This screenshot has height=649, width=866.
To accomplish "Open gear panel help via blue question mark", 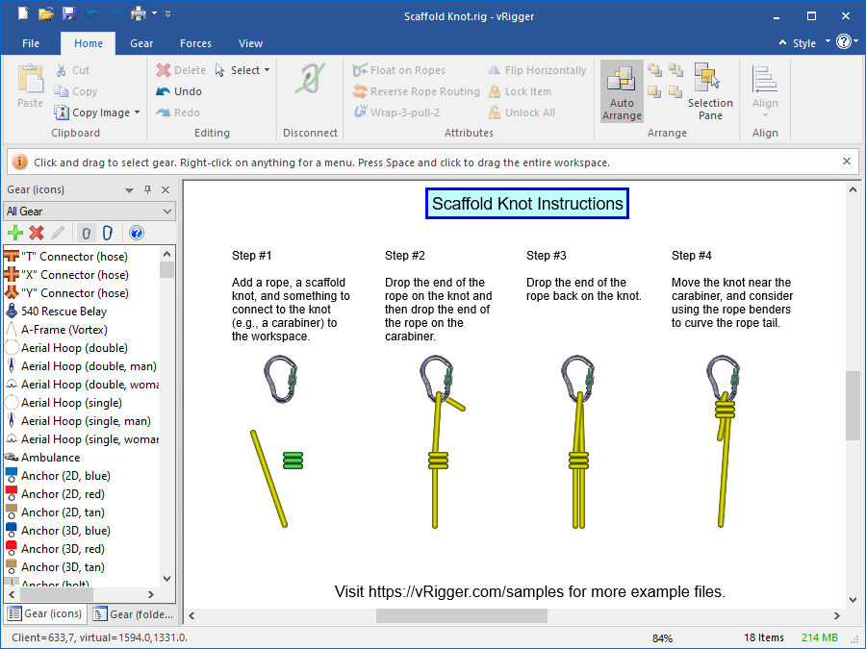I will pos(136,233).
